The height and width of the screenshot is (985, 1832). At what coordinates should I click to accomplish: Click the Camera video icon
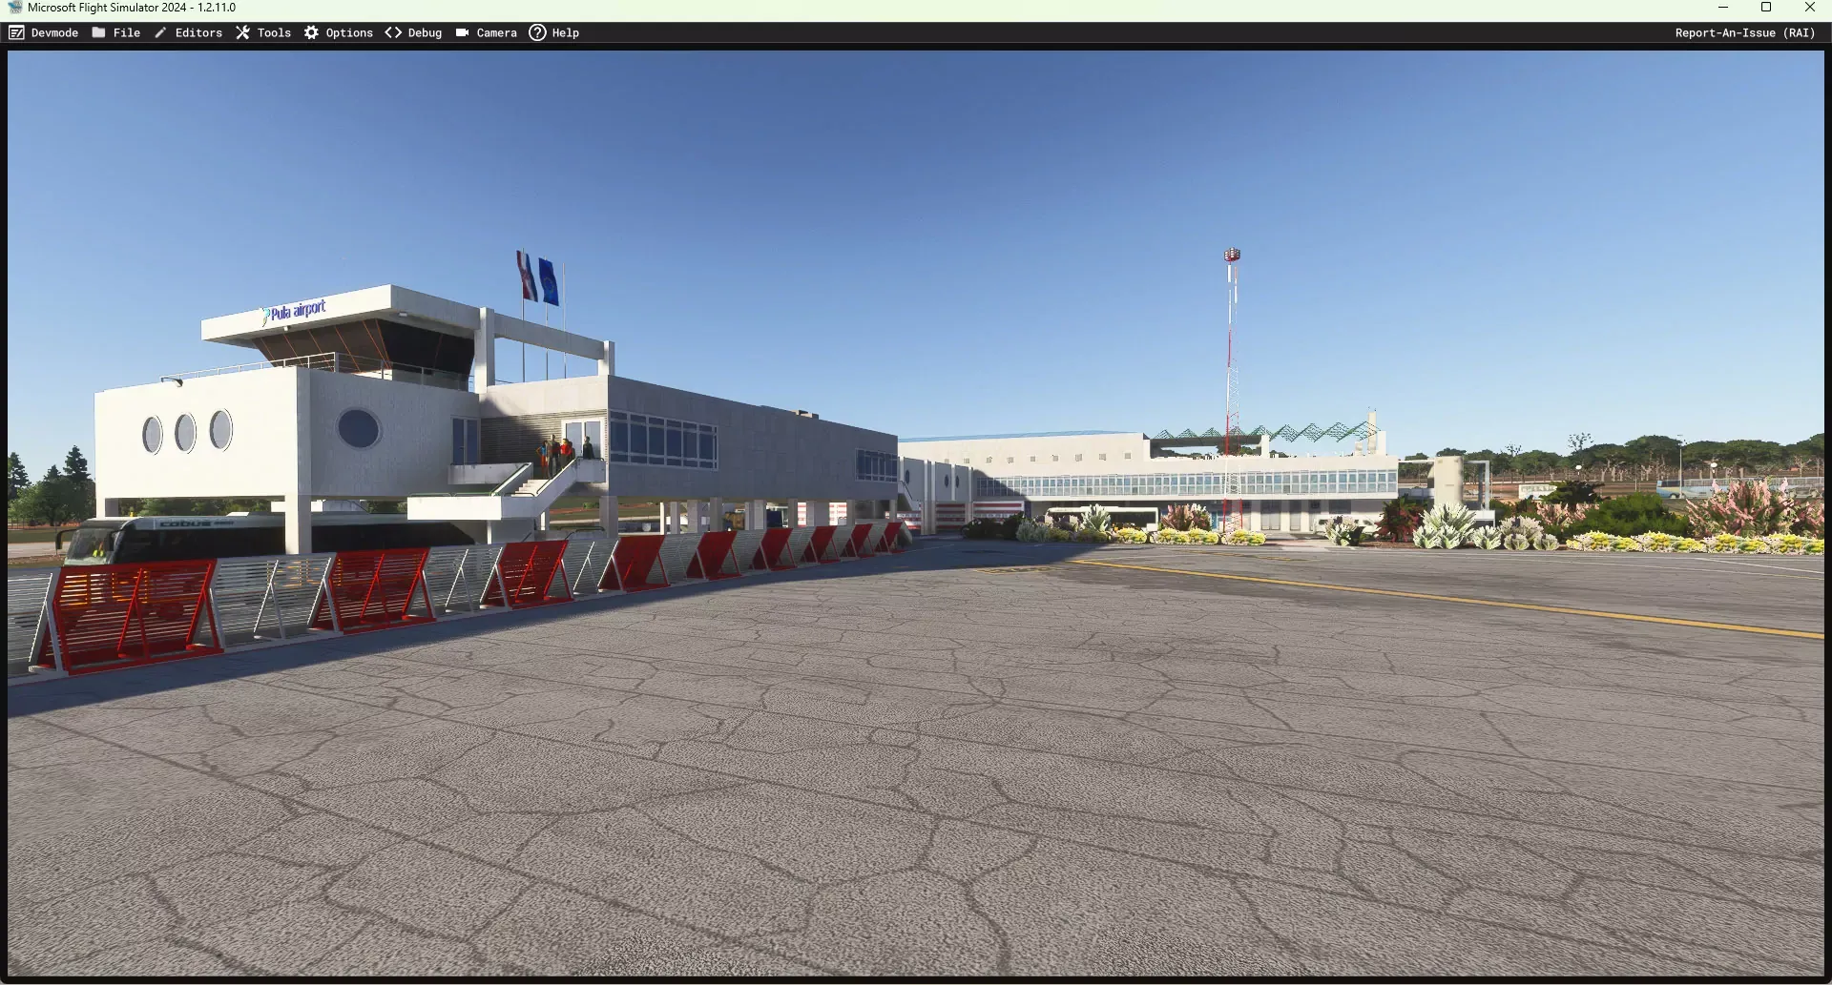[462, 32]
